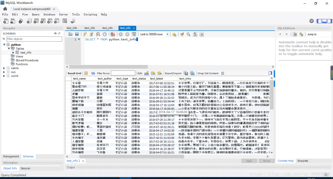The image size is (333, 179).
Task: Toggle automatic context help icon
Action: click(x=295, y=34)
